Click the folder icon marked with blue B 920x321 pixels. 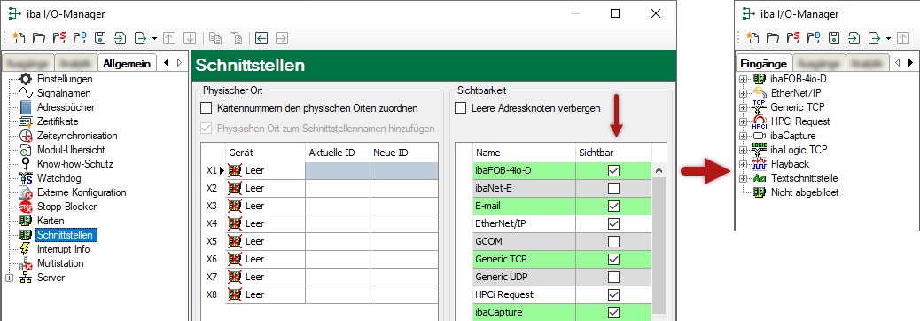point(80,38)
